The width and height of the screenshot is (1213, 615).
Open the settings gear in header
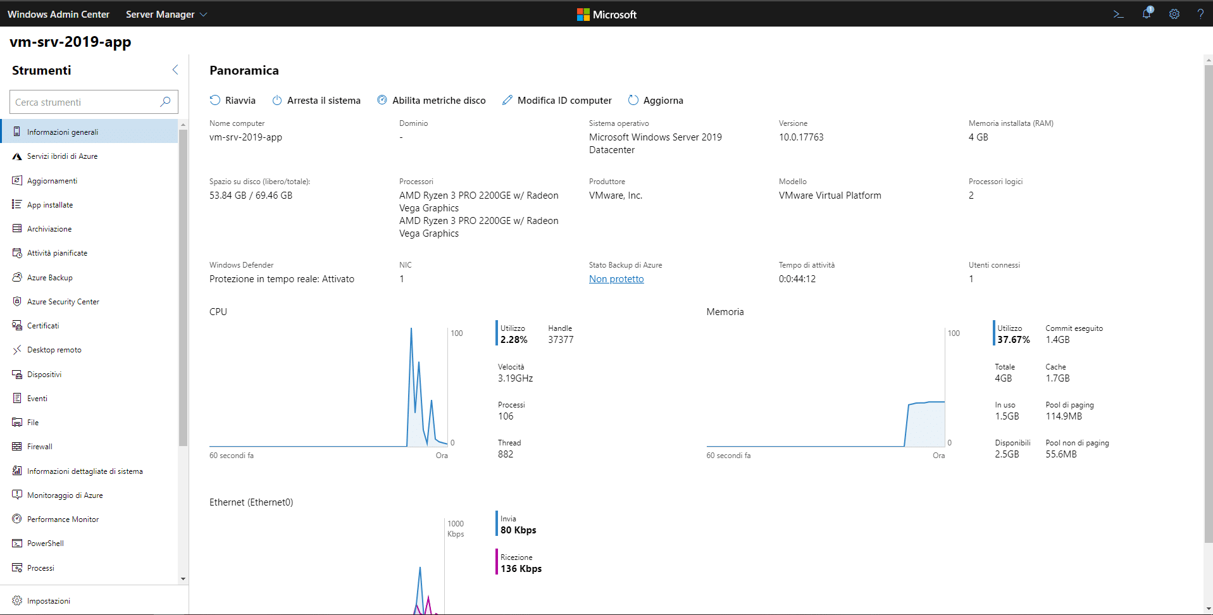click(x=1174, y=14)
